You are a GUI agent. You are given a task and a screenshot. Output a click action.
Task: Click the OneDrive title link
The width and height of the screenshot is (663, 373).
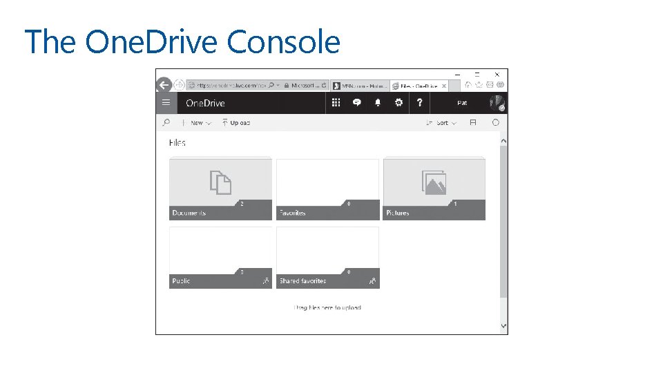(x=206, y=103)
